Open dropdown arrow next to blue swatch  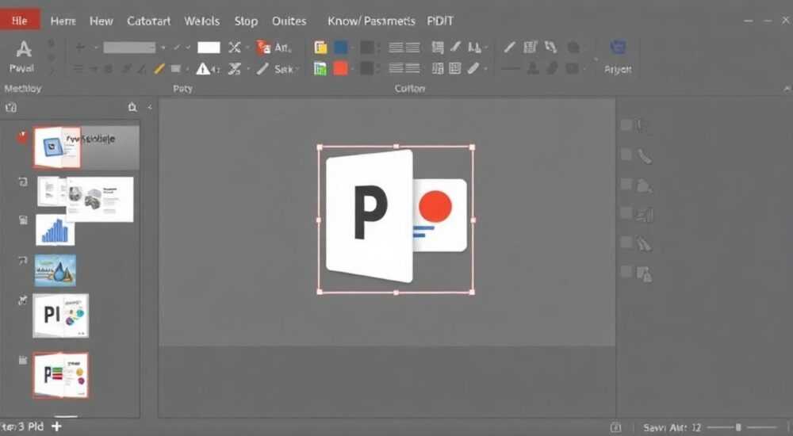pos(354,48)
